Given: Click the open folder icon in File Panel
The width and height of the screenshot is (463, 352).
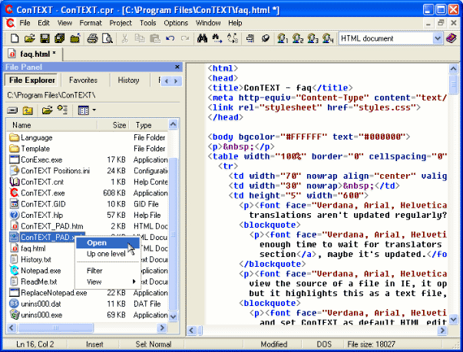Looking at the screenshot, I should click(48, 110).
